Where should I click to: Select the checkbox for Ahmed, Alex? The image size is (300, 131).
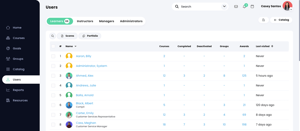[53, 76]
